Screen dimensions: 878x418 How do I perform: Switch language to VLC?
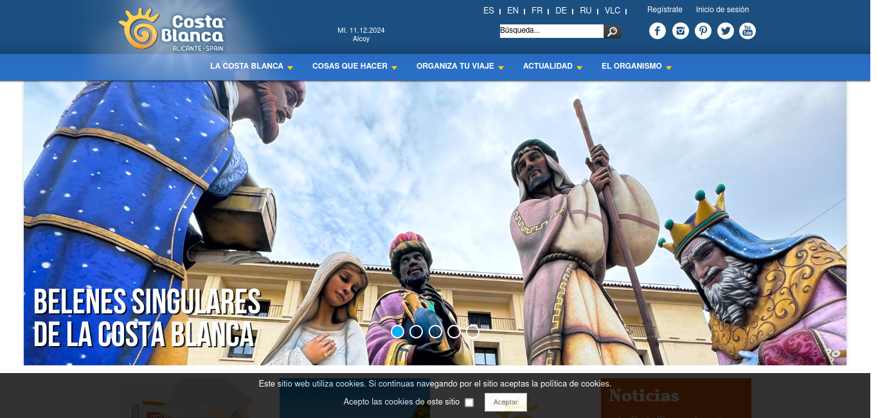pos(613,10)
